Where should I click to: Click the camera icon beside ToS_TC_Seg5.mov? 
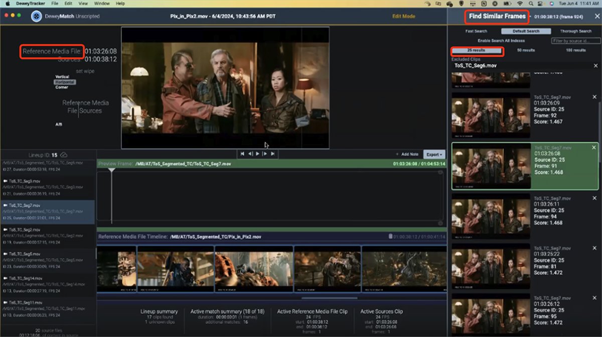(5, 254)
